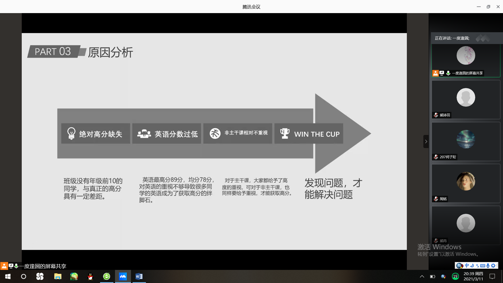Select participant 熊诗羽's video tile
Viewport: 503px width, 283px height.
pos(466,100)
